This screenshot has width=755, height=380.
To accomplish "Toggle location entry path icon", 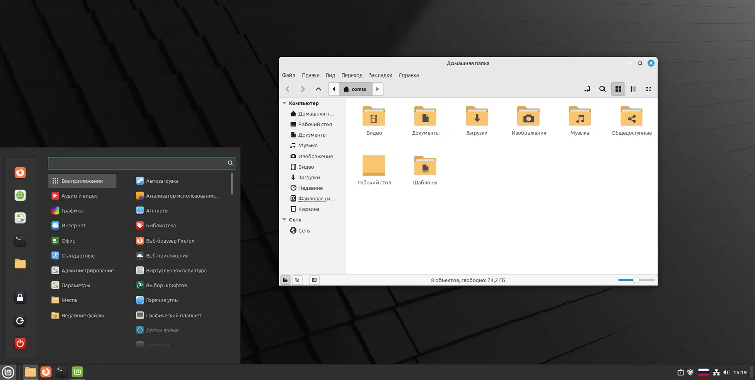I will [x=587, y=89].
